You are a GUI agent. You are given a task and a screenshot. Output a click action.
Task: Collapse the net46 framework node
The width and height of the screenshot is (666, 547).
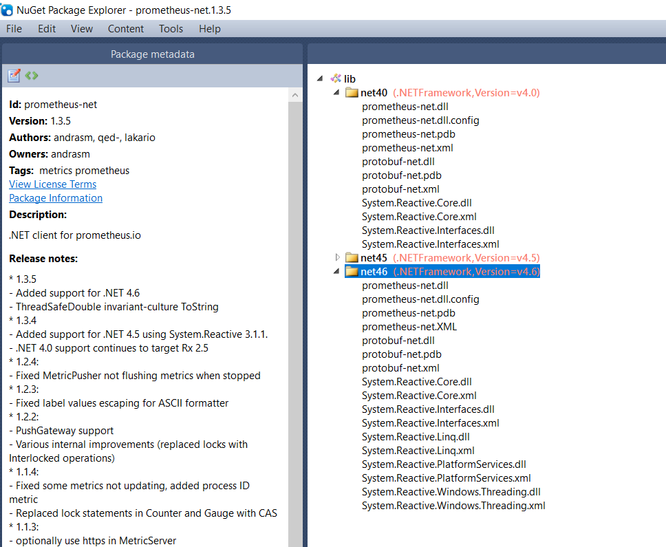336,271
